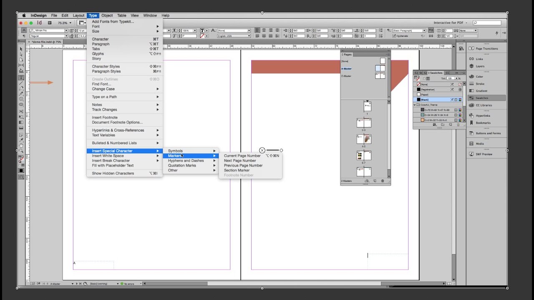Open the Layers panel from the dock

[480, 66]
